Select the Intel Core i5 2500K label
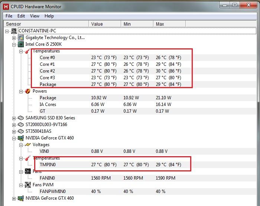Image resolution: width=260 pixels, height=206 pixels. (x=43, y=44)
